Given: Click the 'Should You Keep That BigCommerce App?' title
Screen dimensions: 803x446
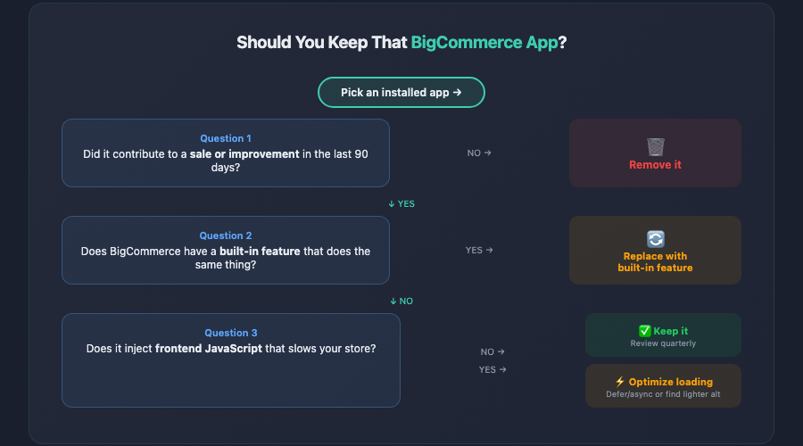Looking at the screenshot, I should click(x=401, y=43).
